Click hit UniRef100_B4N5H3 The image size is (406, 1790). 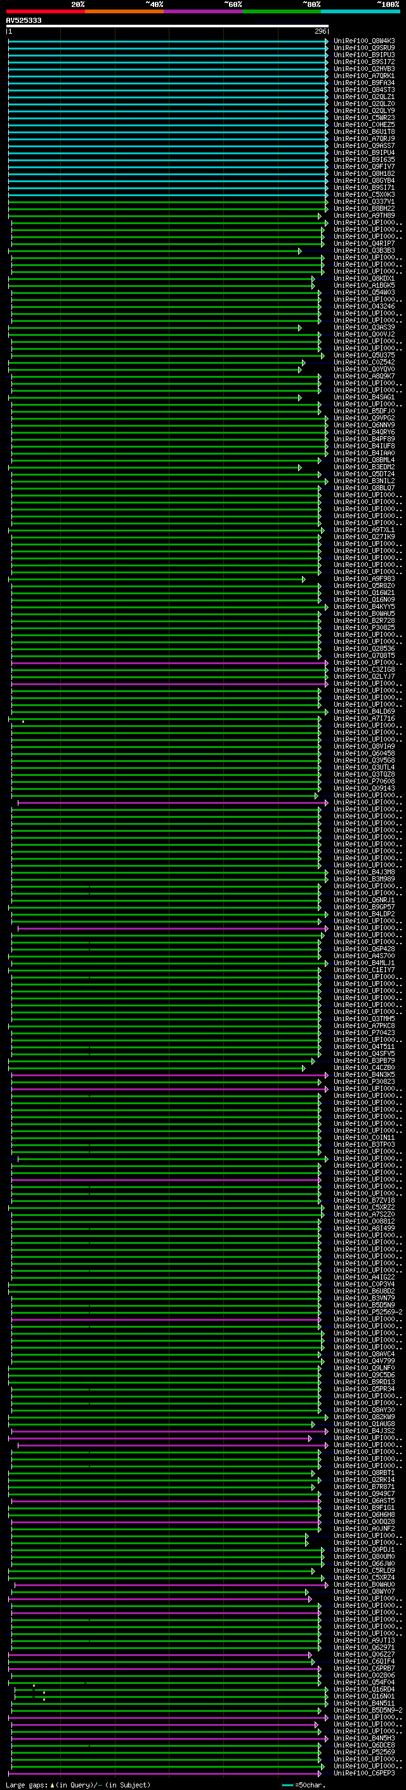point(363,1738)
